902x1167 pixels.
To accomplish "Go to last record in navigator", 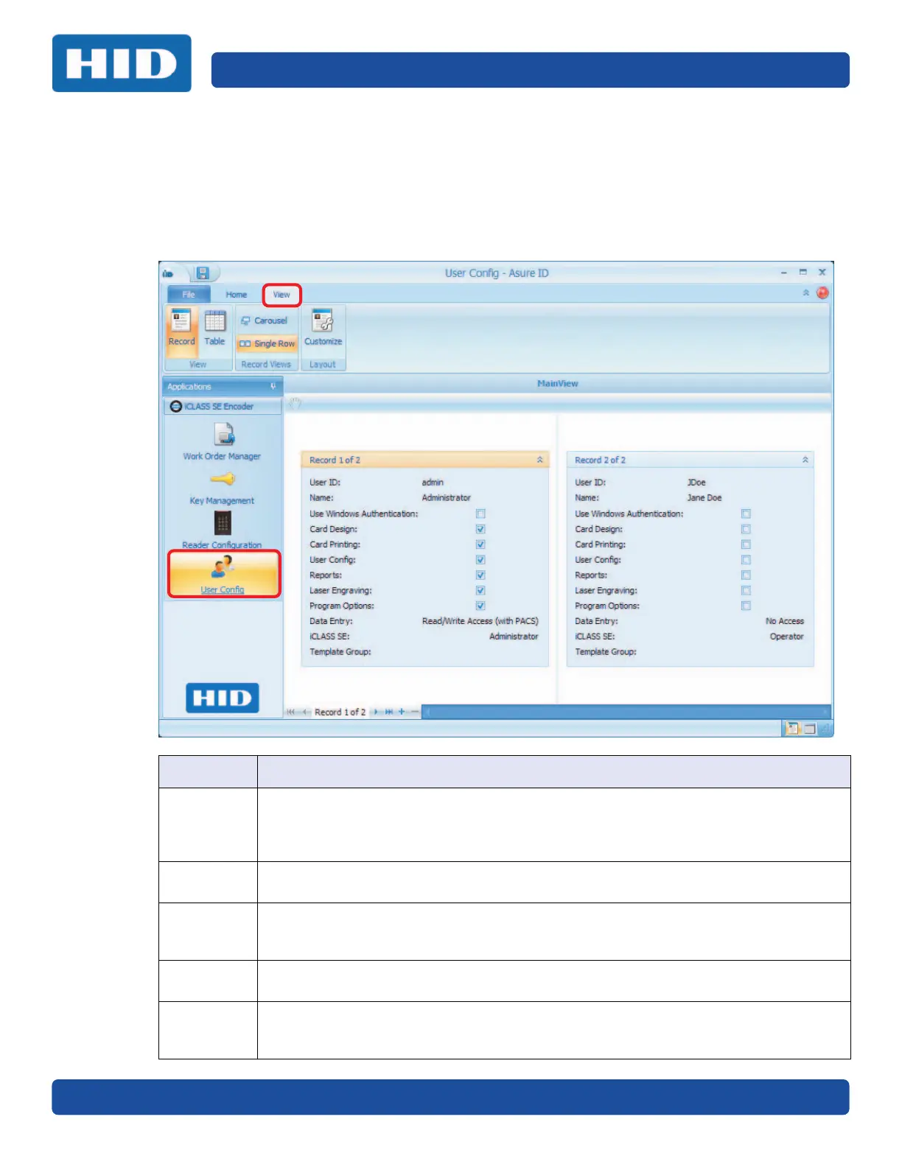I will click(389, 712).
